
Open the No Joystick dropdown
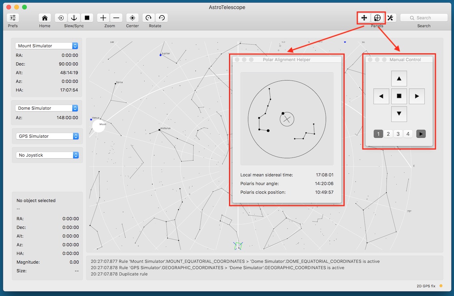47,155
